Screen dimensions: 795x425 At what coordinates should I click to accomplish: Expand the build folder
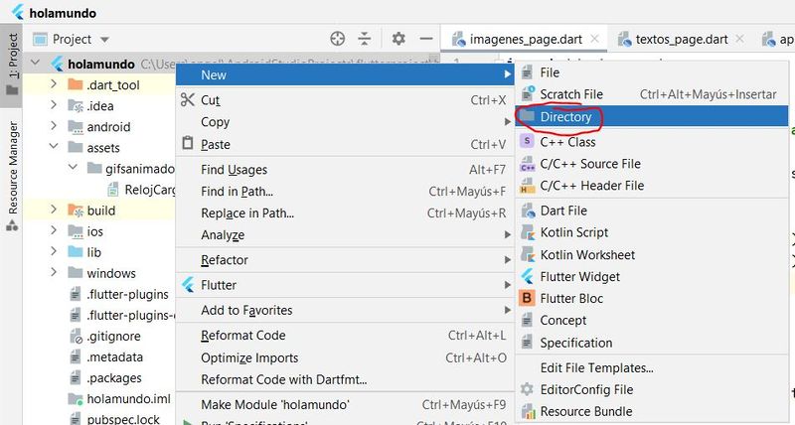coord(54,210)
